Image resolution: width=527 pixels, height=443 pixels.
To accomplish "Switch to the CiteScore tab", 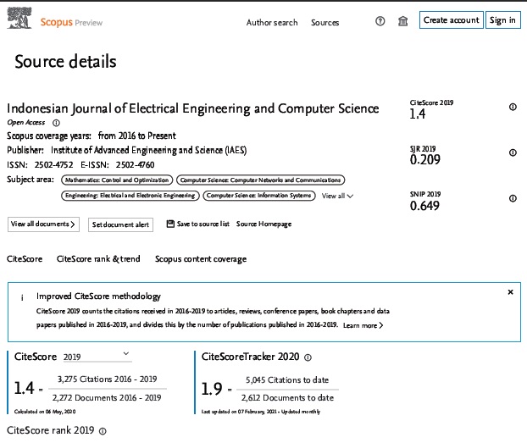I will click(25, 259).
